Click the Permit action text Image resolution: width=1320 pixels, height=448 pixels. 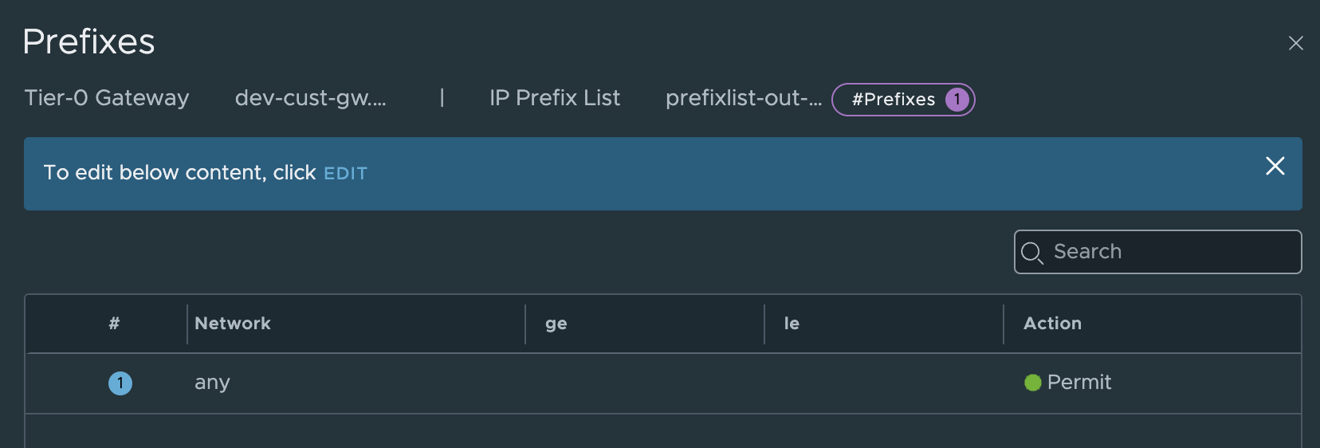(1078, 383)
